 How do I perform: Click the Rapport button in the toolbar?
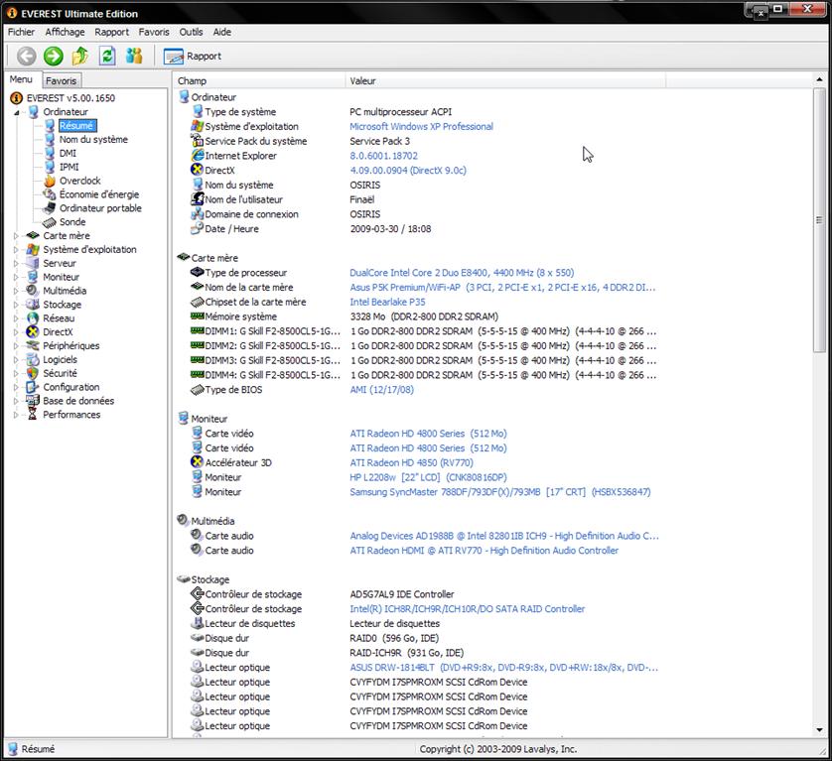192,57
